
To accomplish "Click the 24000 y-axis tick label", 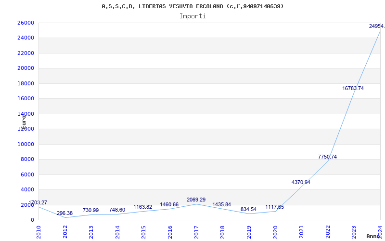I will 26,38.
